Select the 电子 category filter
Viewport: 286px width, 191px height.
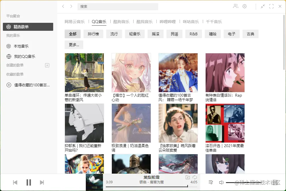(x=232, y=34)
